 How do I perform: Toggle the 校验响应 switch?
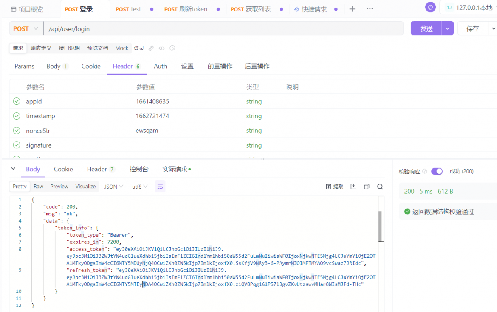[x=437, y=171]
